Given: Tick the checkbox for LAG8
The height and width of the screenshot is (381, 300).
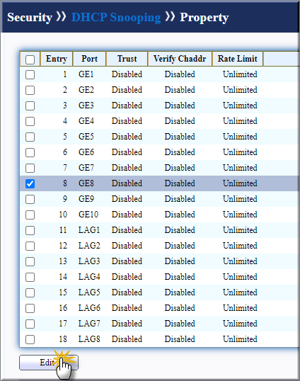Looking at the screenshot, I should coord(30,339).
